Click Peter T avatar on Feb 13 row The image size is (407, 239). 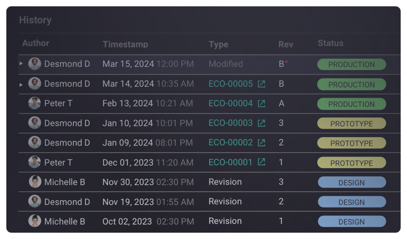click(x=35, y=103)
